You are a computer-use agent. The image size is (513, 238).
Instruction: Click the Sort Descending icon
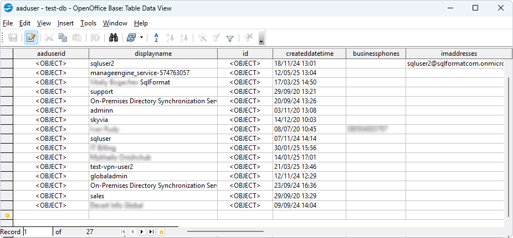(184, 38)
